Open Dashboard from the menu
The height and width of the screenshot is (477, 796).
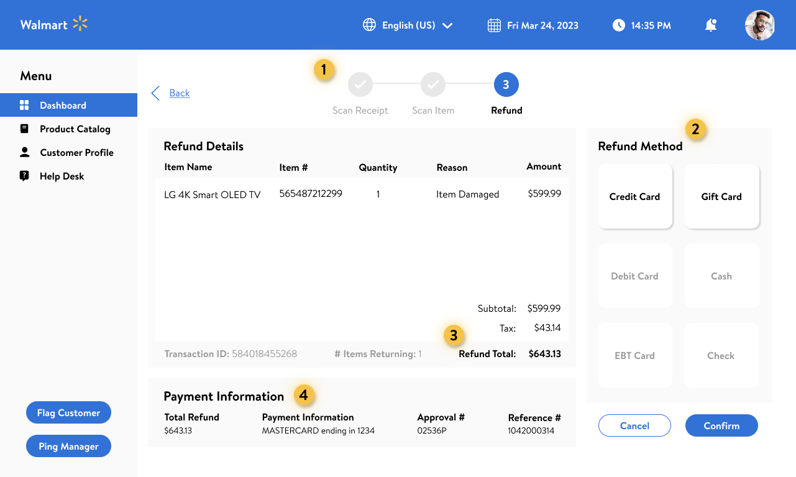click(x=68, y=105)
